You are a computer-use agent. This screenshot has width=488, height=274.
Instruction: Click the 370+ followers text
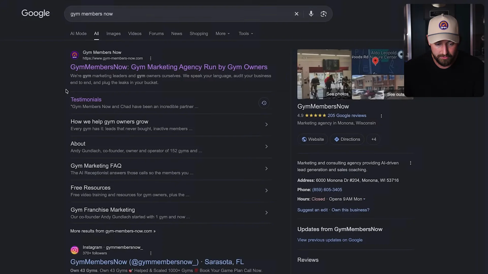coord(95,253)
